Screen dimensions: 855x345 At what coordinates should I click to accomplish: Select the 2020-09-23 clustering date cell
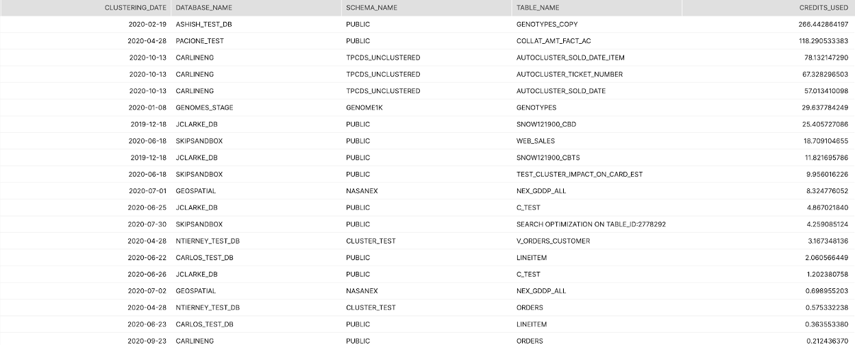(147, 341)
